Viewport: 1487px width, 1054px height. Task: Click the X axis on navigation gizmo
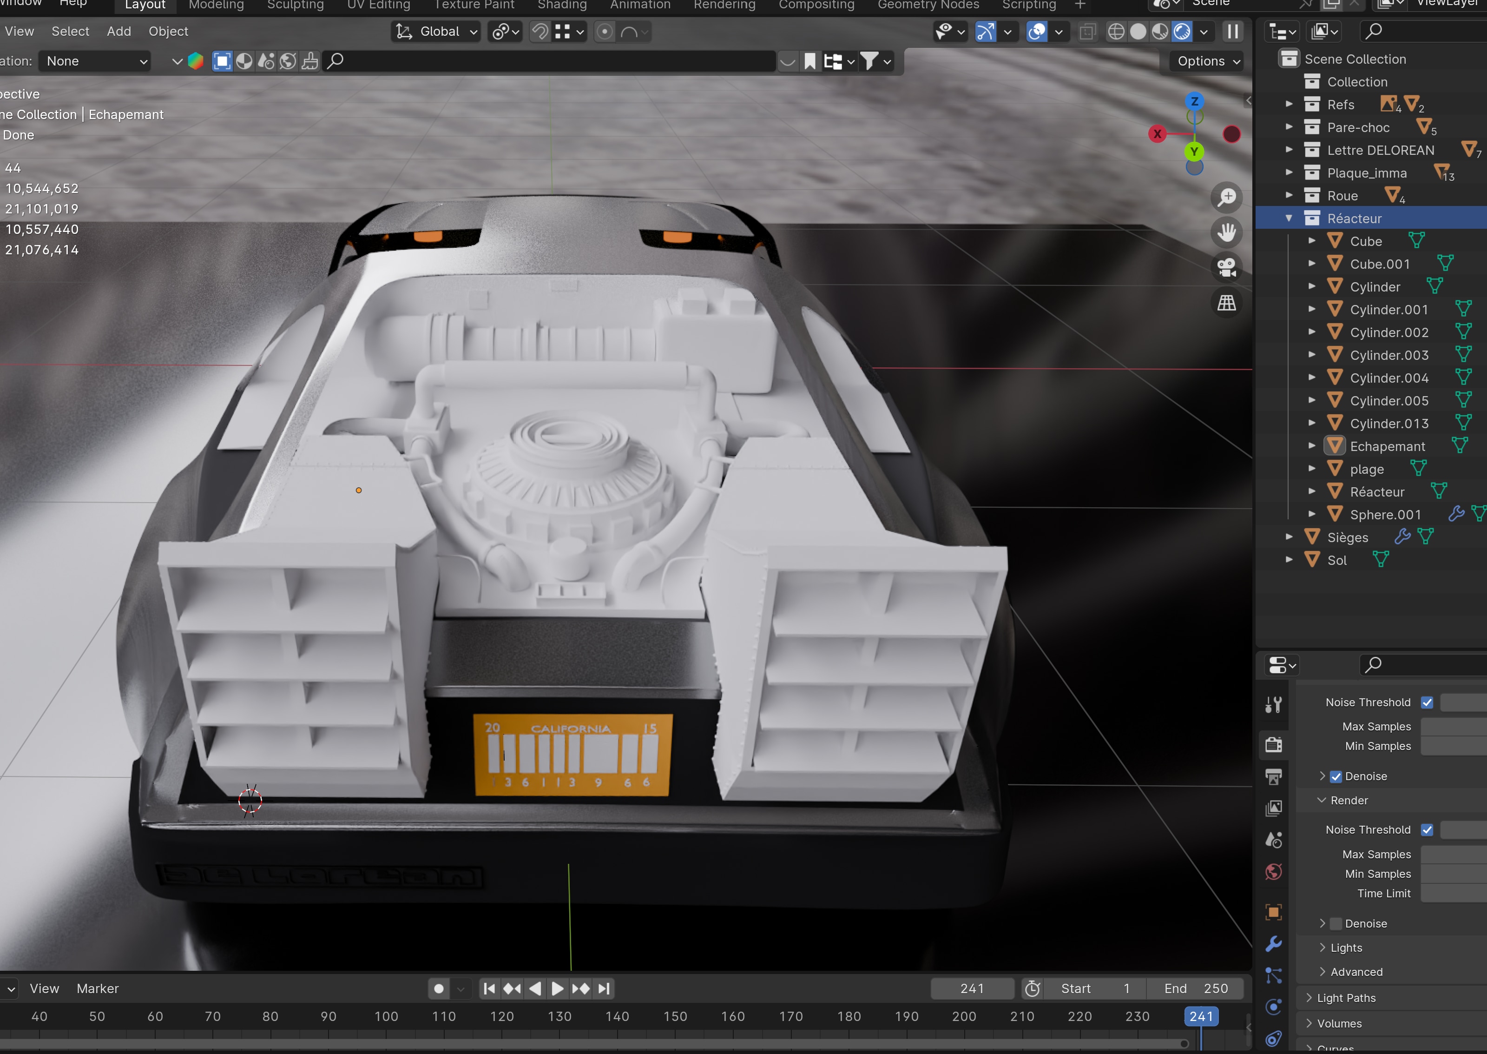[1157, 134]
